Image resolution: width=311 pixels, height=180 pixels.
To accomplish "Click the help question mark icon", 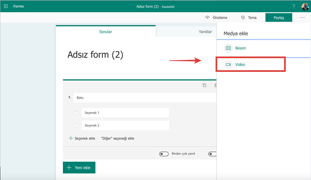I will (x=293, y=6).
